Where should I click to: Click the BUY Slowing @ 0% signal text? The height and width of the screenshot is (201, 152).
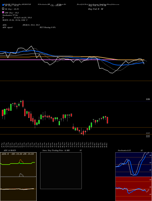point(48,27)
